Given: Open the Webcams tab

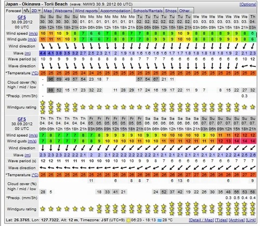Looking at the screenshot, I should click(63, 11).
